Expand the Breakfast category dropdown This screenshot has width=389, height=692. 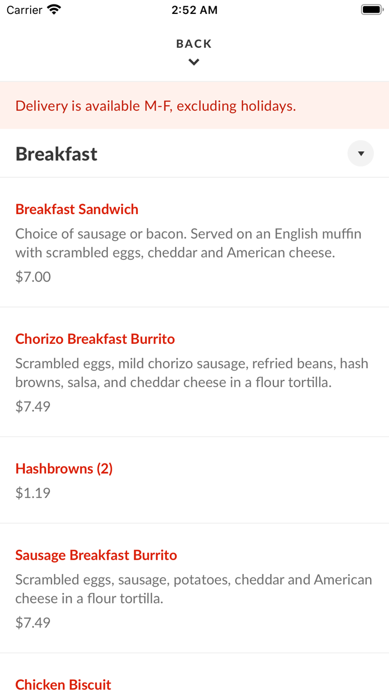click(361, 154)
